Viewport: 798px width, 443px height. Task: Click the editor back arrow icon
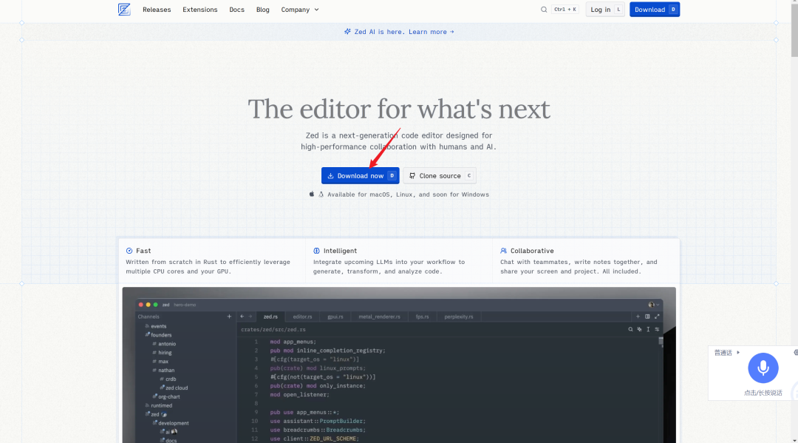(x=242, y=317)
